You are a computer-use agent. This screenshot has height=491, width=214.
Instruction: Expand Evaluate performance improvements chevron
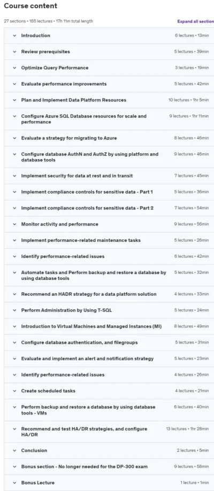[x=14, y=84]
